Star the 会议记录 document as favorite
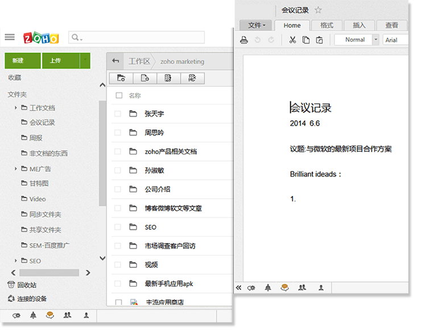Viewport: 438px width, 332px height. 319,10
